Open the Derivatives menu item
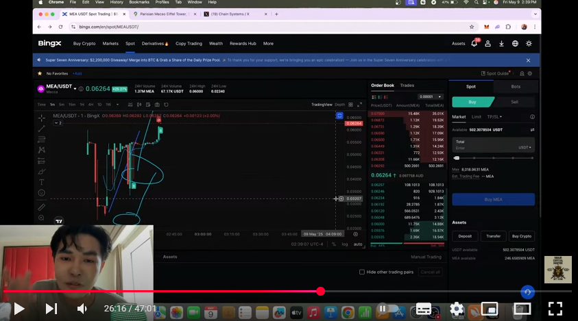The image size is (578, 321). coord(155,43)
